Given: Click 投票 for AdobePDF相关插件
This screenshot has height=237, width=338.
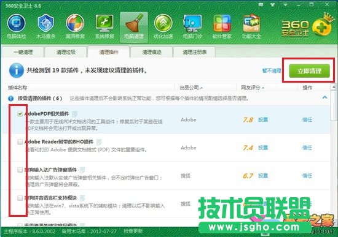Looking at the screenshot, I should pos(263,119).
